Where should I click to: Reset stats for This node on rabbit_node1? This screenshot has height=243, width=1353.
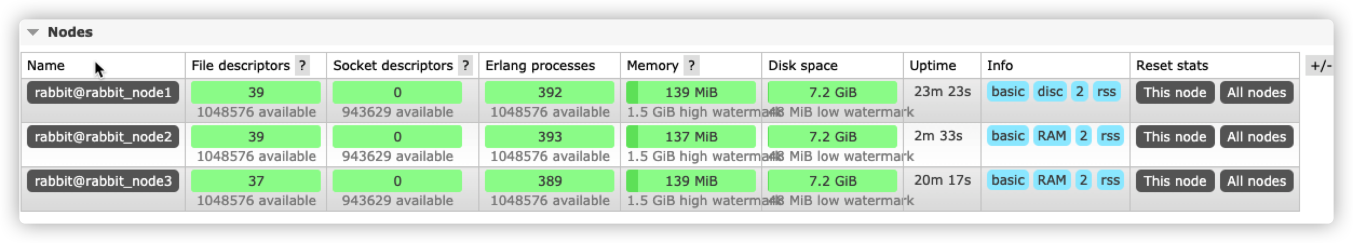(1174, 92)
